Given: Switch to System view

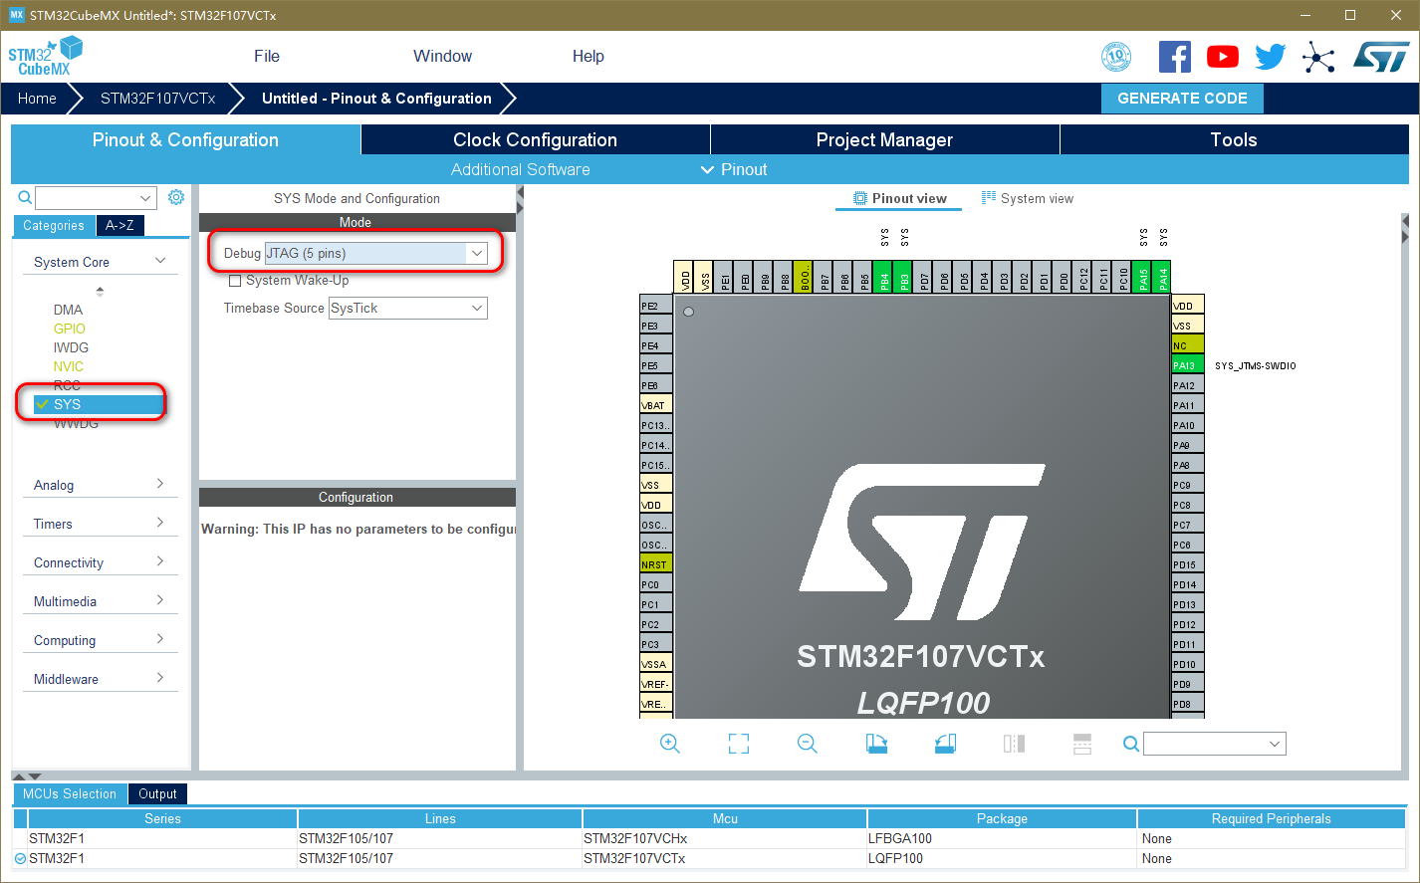Looking at the screenshot, I should point(1028,198).
